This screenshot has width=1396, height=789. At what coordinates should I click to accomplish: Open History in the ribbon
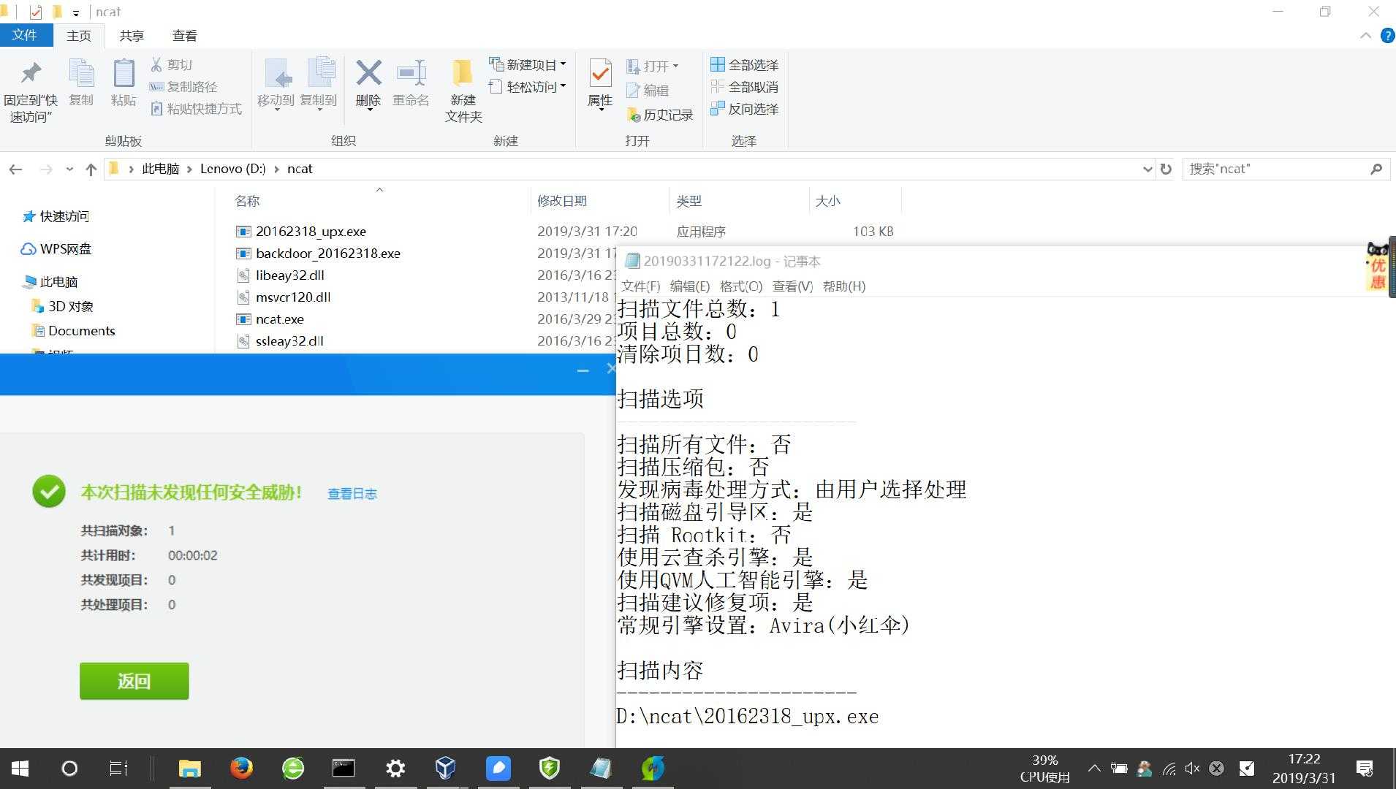coord(660,115)
